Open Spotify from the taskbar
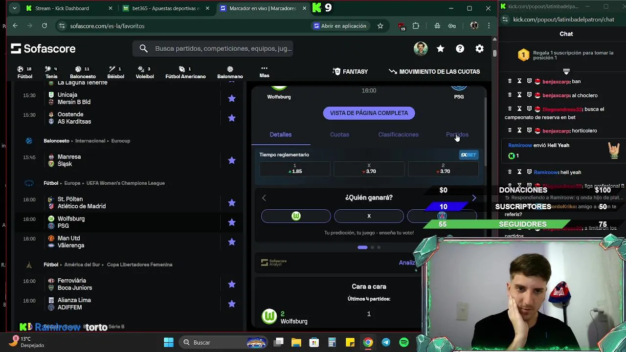This screenshot has height=352, width=626. 404,342
